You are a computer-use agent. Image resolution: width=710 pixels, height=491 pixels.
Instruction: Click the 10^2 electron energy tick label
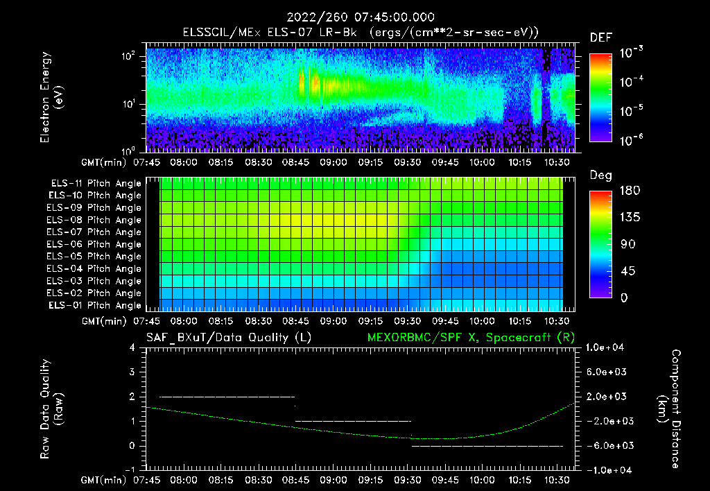click(x=128, y=56)
